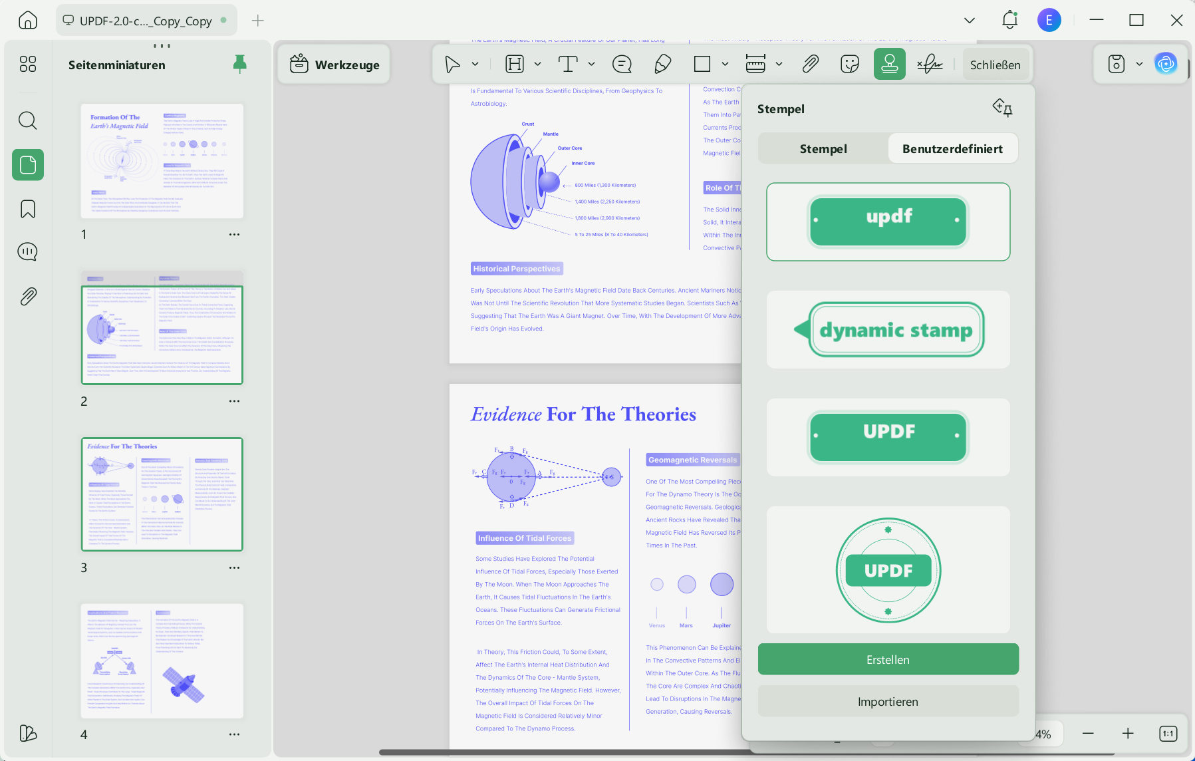Click the Schließen button

click(x=995, y=65)
